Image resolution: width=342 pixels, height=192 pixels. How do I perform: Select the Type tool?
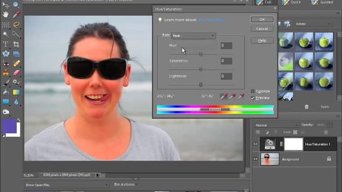5,44
